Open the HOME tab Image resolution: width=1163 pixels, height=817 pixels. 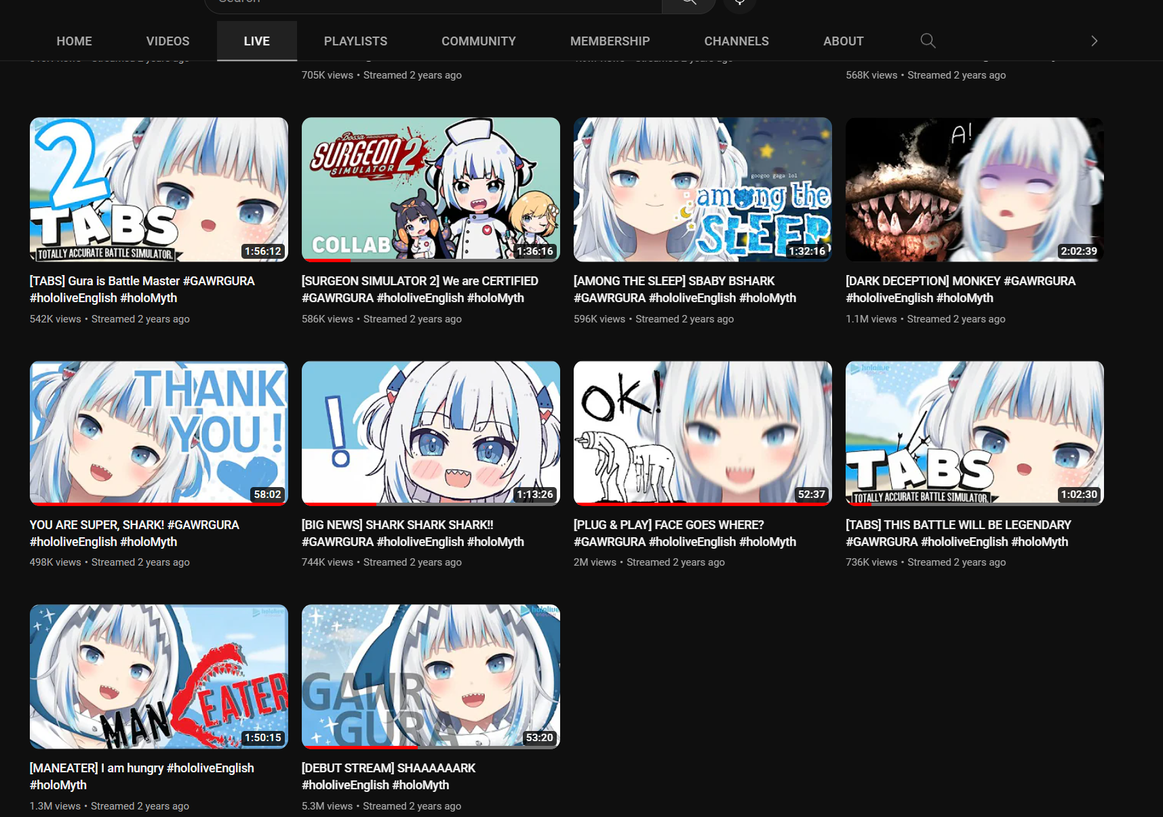(75, 41)
